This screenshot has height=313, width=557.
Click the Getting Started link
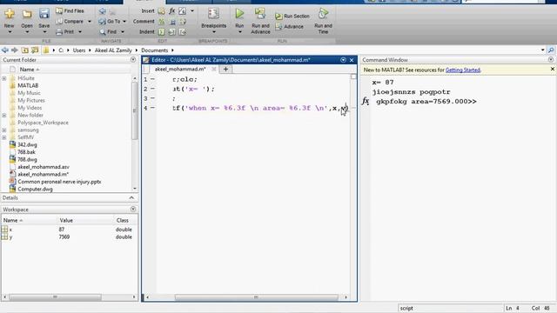(463, 70)
